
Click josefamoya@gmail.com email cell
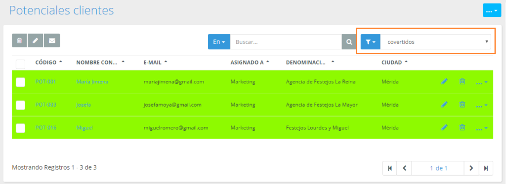click(x=172, y=105)
